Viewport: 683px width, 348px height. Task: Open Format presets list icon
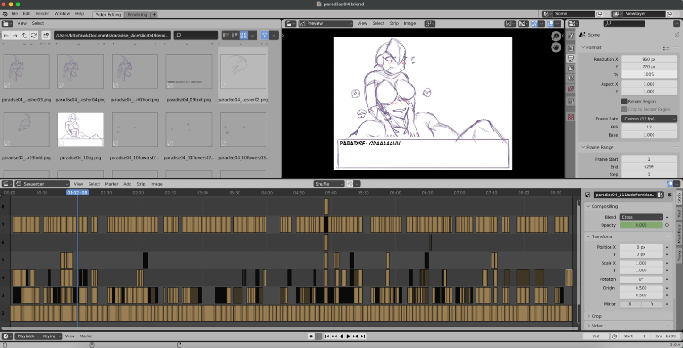[666, 47]
